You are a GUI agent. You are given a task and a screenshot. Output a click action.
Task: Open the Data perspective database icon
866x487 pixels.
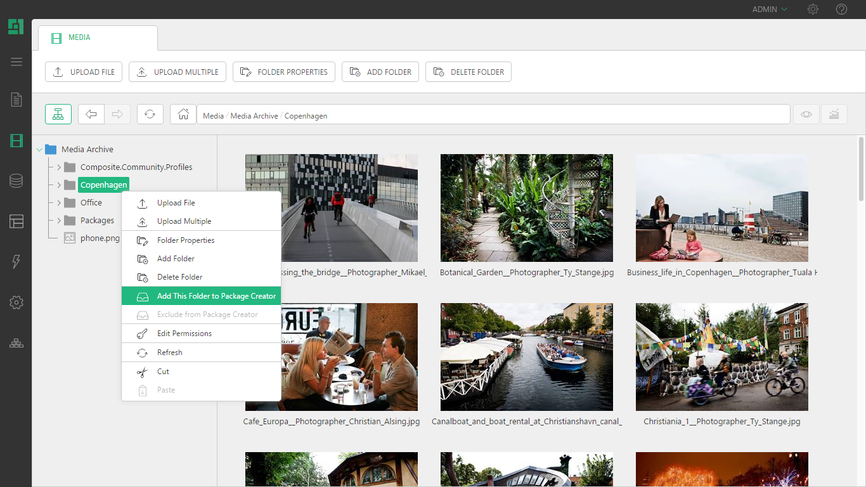[16, 181]
